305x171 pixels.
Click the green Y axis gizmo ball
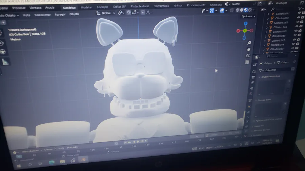(x=245, y=31)
